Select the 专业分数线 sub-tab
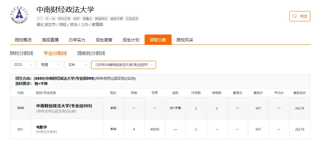This screenshot has height=146, width=320. (55, 53)
